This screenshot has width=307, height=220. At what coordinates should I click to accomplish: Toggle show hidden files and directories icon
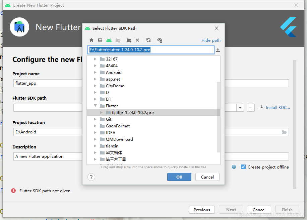coord(160,40)
